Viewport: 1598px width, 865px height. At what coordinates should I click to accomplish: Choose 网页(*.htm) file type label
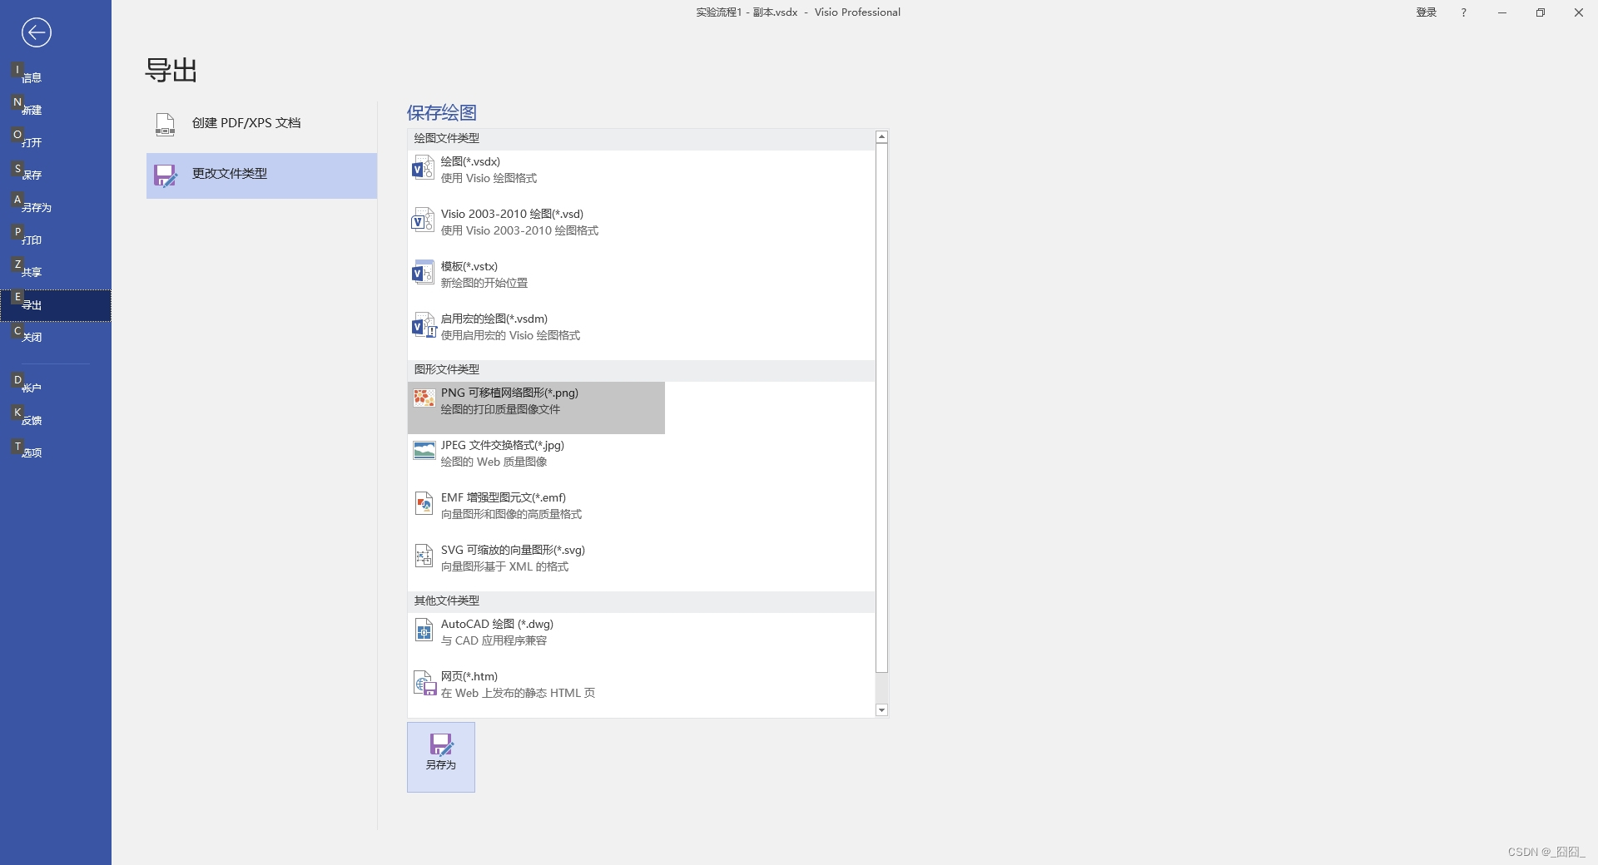coord(469,676)
